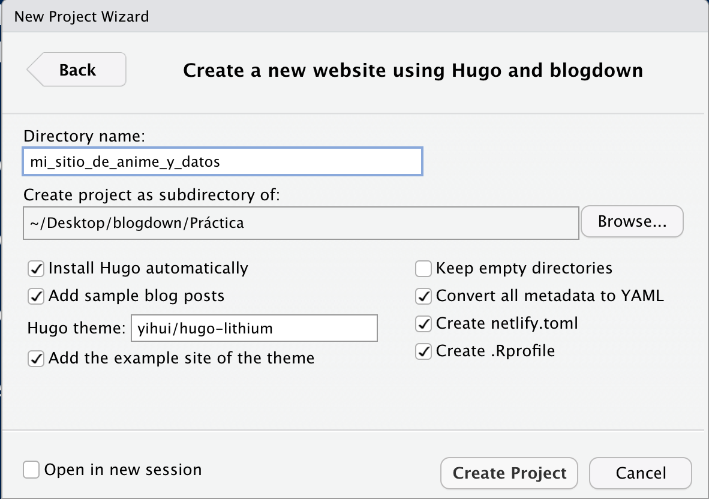
Task: Disable Add sample blog posts
Action: tap(36, 296)
